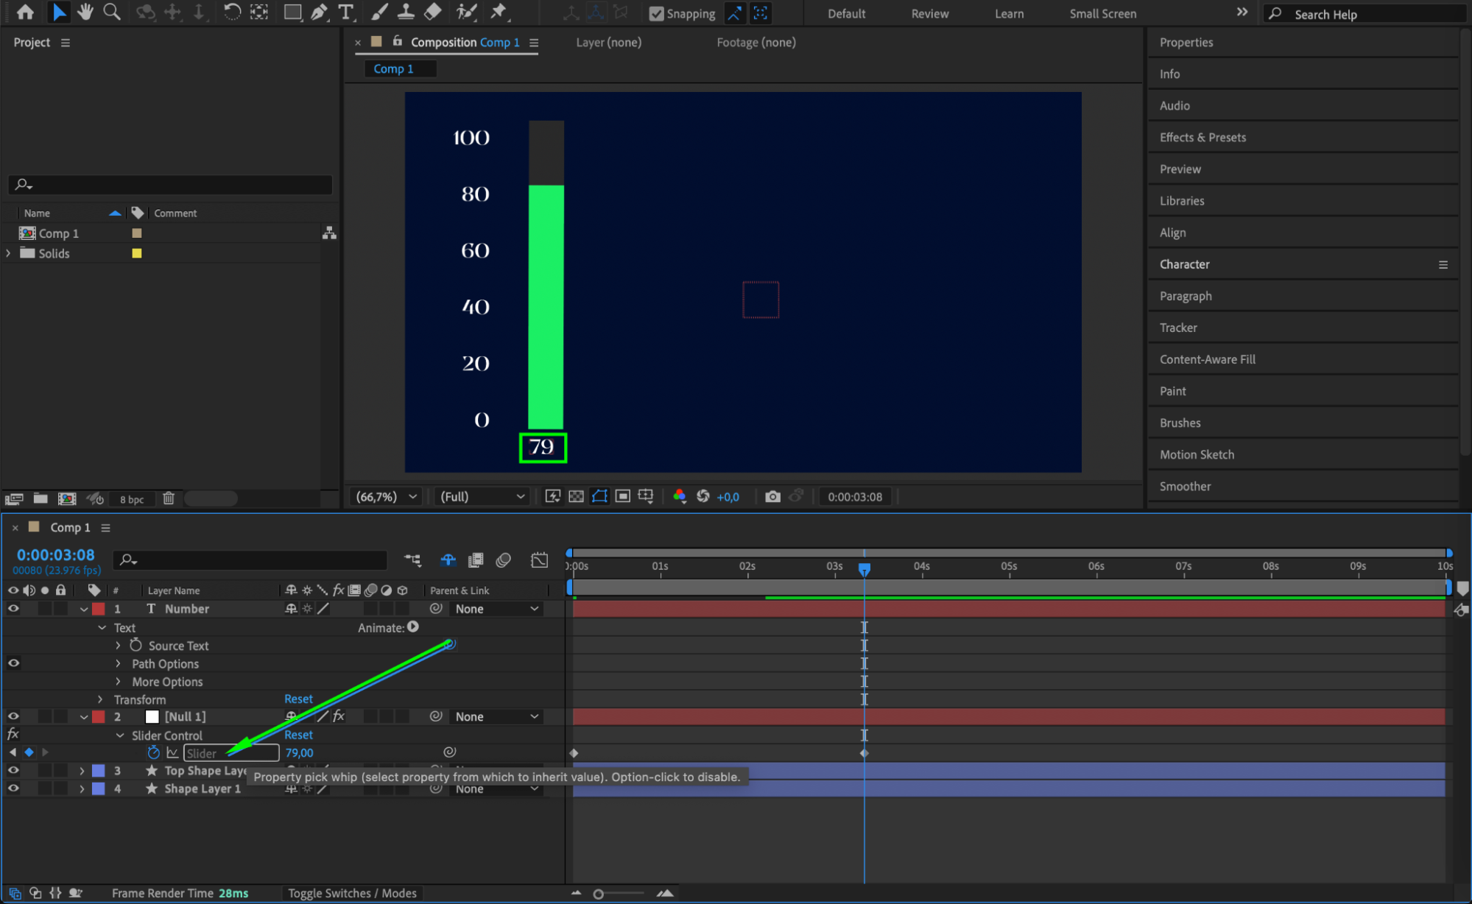
Task: Open resolution dropdown showing Full
Action: click(482, 497)
